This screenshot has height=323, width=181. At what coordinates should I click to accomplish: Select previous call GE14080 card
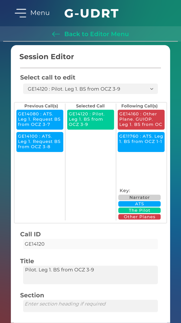click(x=40, y=119)
